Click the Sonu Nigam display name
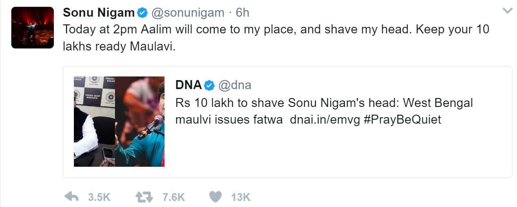 99,13
